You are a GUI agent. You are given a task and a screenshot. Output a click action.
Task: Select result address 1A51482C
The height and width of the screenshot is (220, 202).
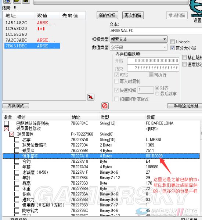coord(16,23)
